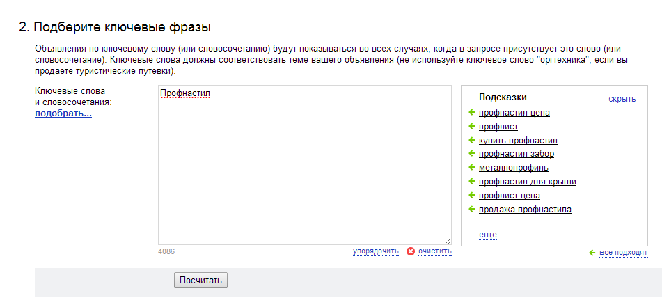Viewport: 662px width, 307px height.
Task: Clear keywords using 'очистить' link
Action: click(x=435, y=252)
